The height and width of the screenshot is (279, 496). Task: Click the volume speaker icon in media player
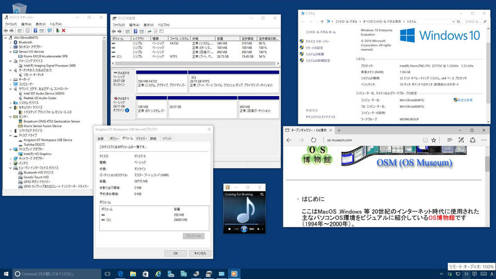point(259,229)
